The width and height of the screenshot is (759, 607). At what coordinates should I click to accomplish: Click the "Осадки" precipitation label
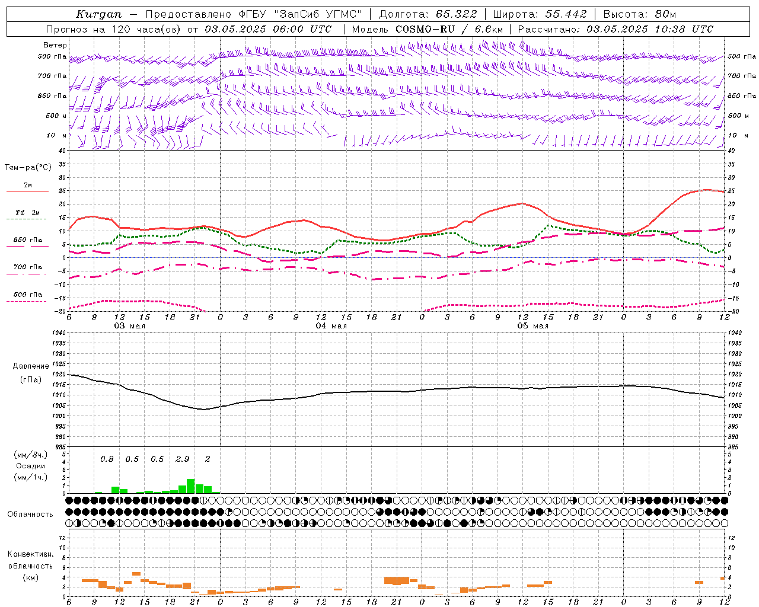(x=30, y=466)
